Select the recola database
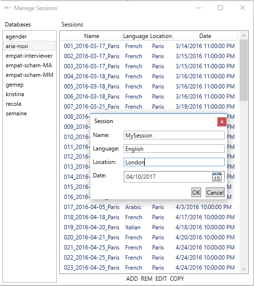 pyautogui.click(x=29, y=104)
